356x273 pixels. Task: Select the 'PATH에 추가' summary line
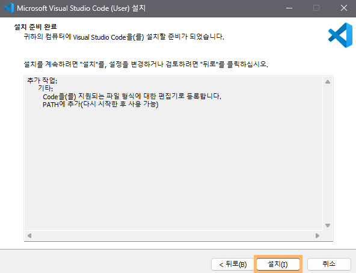click(x=100, y=104)
